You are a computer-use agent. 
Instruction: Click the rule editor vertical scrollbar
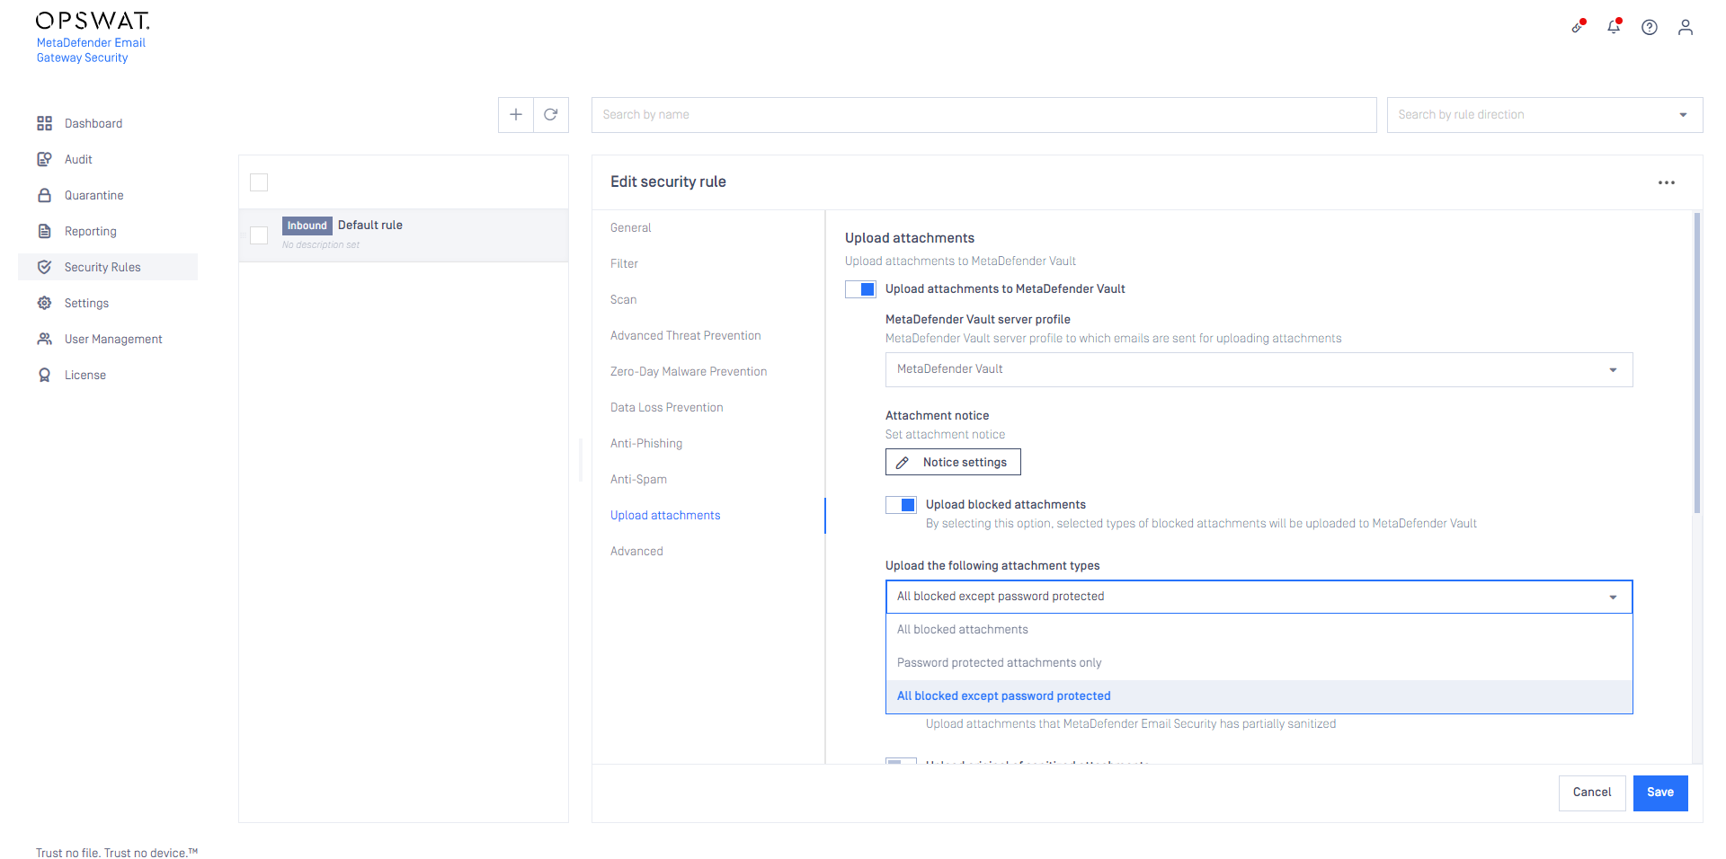point(1696,363)
